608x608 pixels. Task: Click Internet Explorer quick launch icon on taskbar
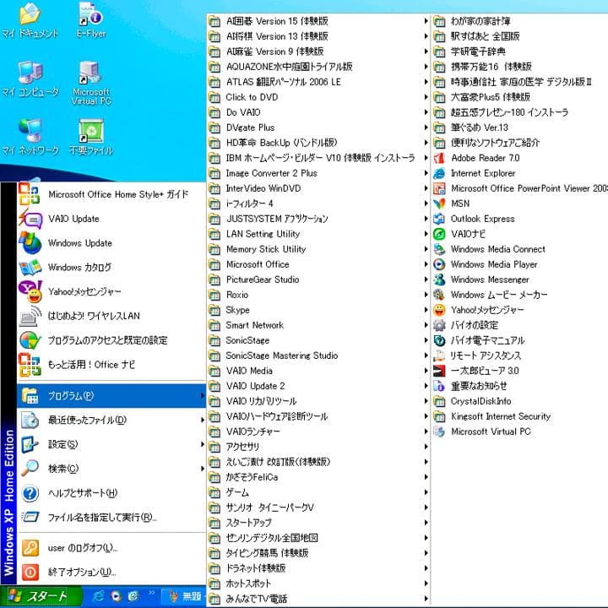coord(98,595)
